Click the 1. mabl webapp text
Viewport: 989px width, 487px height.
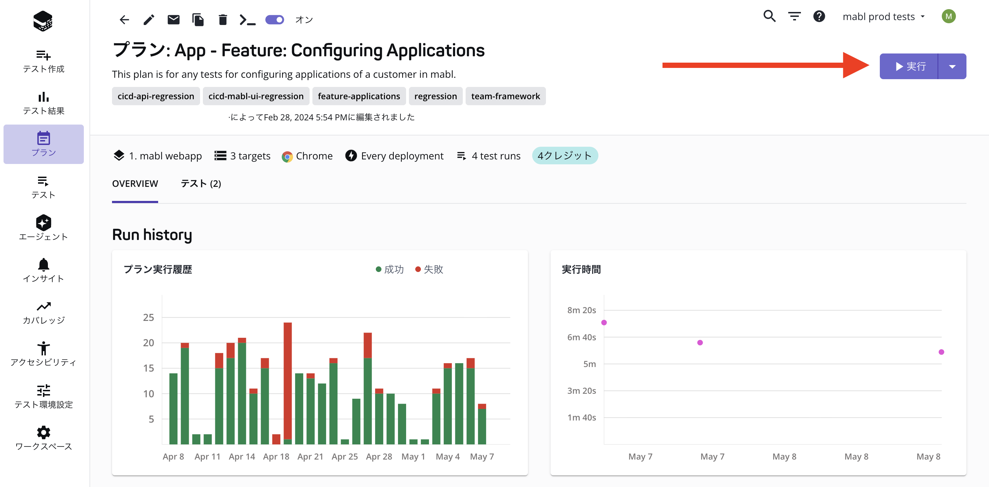pos(166,156)
